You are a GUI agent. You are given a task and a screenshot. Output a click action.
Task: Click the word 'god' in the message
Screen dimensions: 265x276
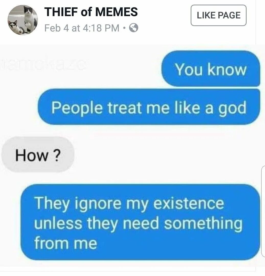click(x=232, y=108)
